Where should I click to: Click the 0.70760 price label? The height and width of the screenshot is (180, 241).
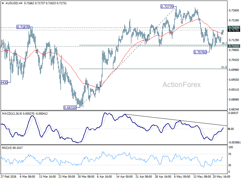(200, 52)
